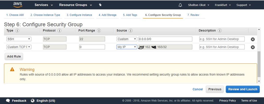Viewport: 264px width, 104px height.
Task: Click the Custom TCP rule protocol field
Action: coord(55,47)
